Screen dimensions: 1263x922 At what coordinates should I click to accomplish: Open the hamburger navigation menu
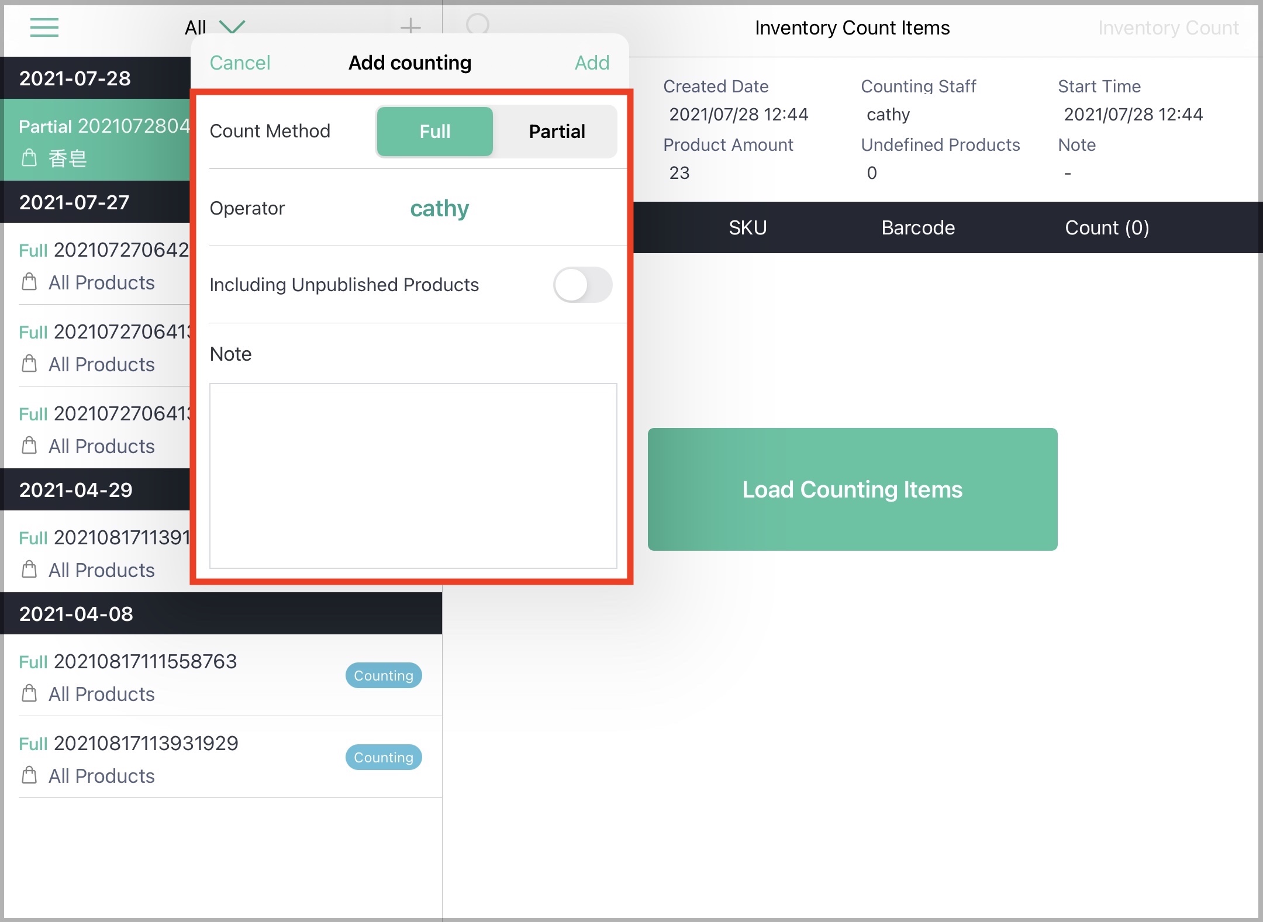44,27
